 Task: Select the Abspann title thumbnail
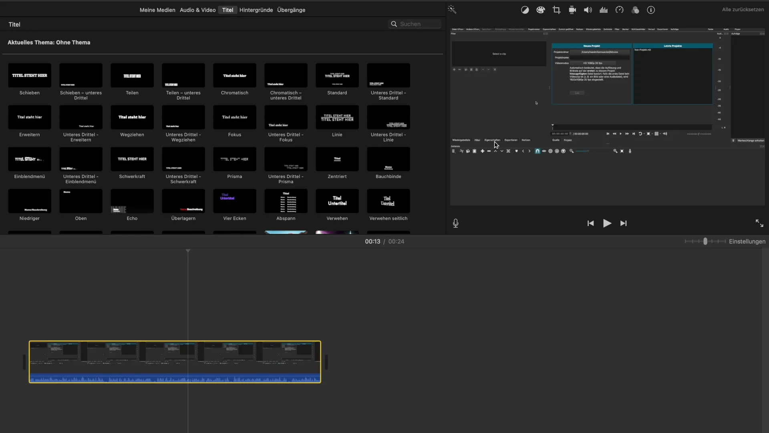[286, 201]
